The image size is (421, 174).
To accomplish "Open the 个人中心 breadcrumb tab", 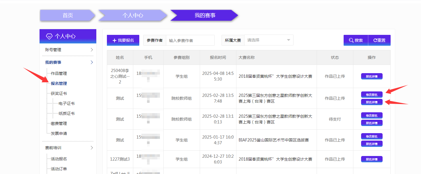I will 133,15.
